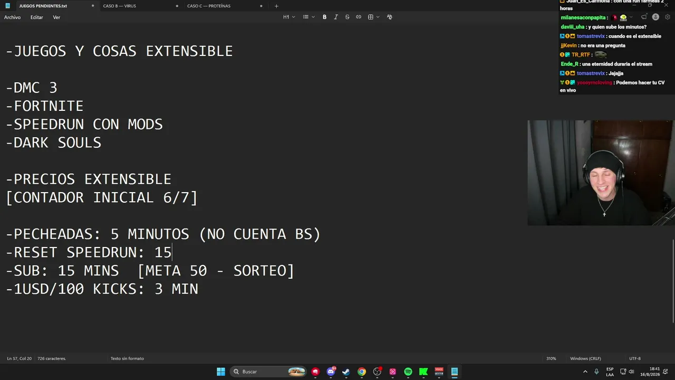675x380 pixels.
Task: Apply strikethrough formatting in the toolbar
Action: pyautogui.click(x=347, y=17)
